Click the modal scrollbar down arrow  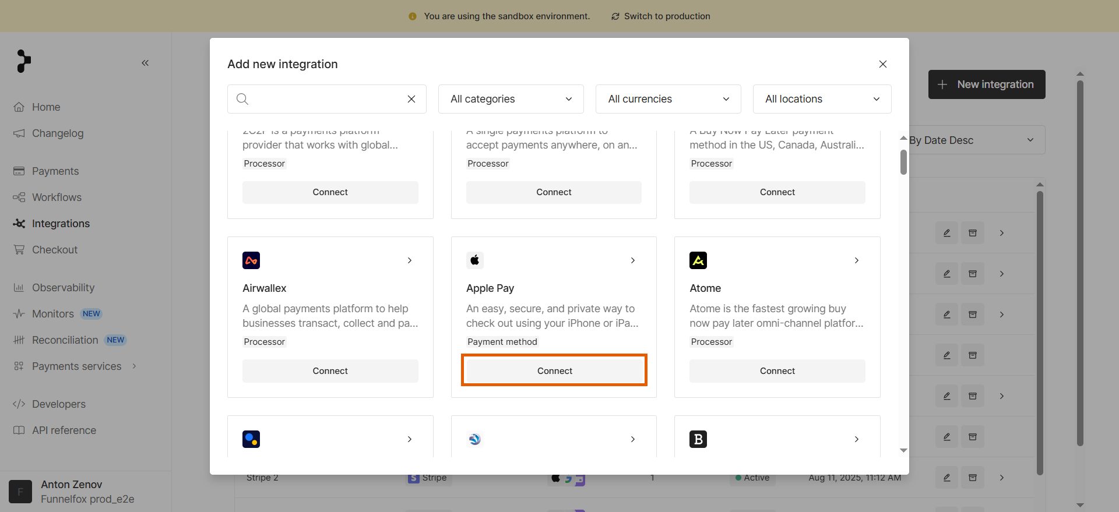click(903, 450)
